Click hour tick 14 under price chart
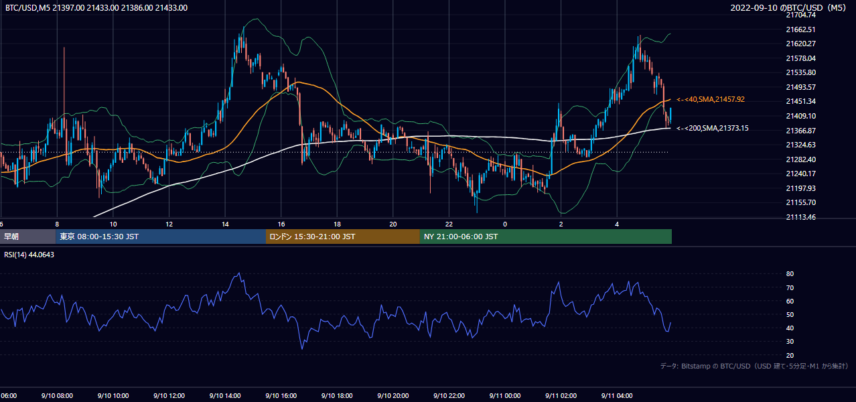This screenshot has height=402, width=856. (x=225, y=224)
